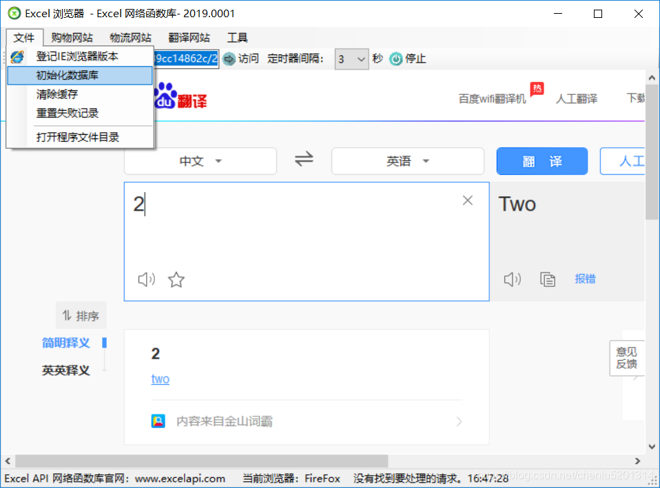Click the Excel browser app icon in title bar
660x488 pixels.
pos(14,14)
